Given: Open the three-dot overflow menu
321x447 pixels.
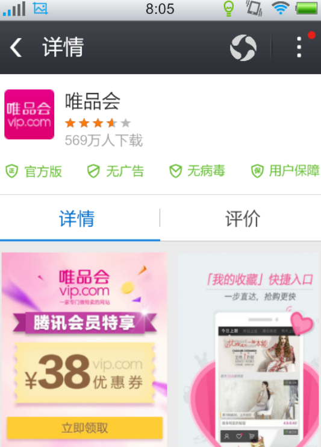Looking at the screenshot, I should coord(299,47).
